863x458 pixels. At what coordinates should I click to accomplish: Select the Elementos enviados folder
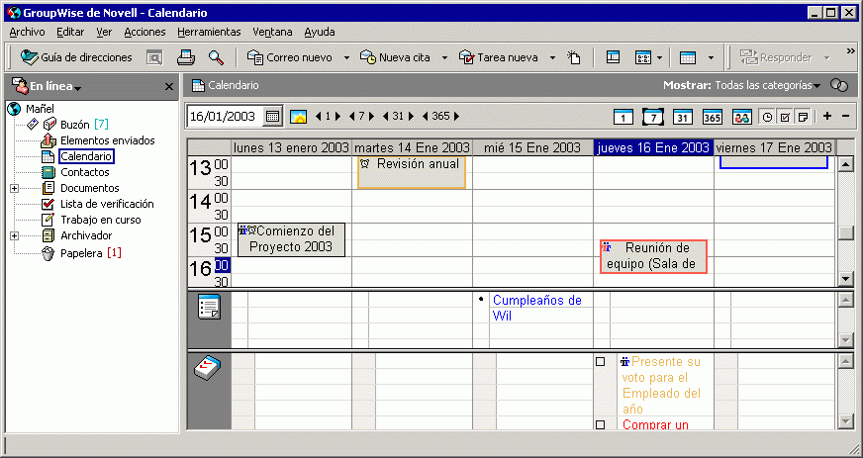pos(107,140)
